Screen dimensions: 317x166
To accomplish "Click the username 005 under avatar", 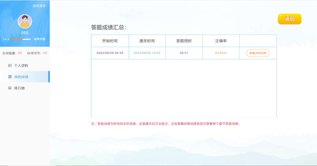I will [x=25, y=33].
